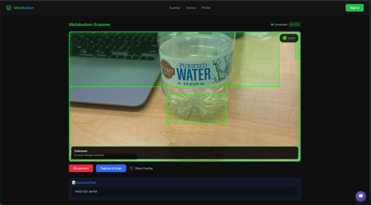
Task: Click the 24 FPS indicator
Action: pyautogui.click(x=295, y=24)
